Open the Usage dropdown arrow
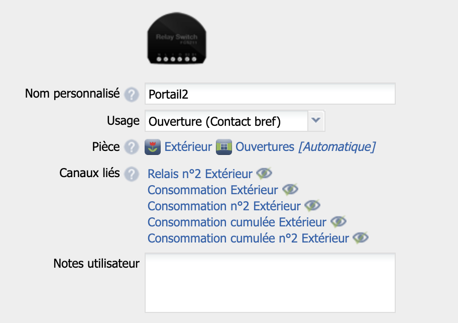The width and height of the screenshot is (458, 323). 315,121
